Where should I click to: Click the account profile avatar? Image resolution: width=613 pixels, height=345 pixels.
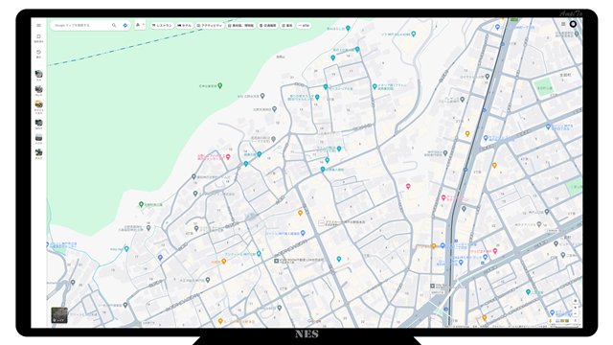tap(573, 24)
